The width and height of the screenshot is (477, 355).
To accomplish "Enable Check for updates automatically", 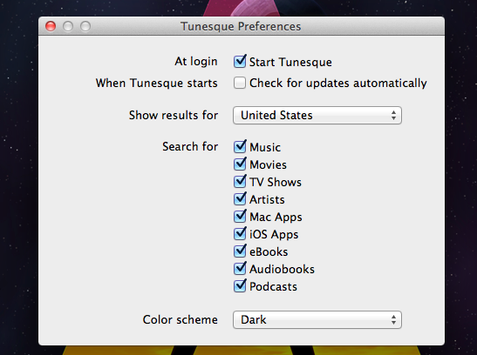I will coord(240,83).
